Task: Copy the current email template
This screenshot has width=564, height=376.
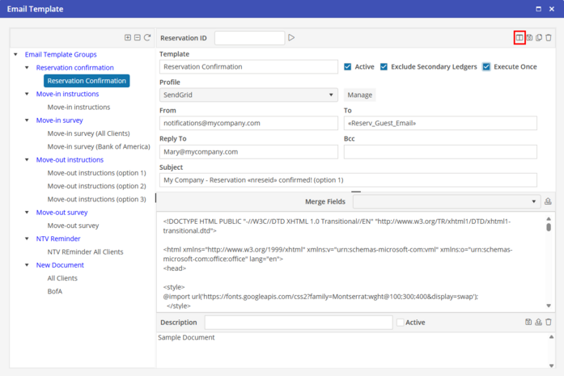Action: pos(539,38)
